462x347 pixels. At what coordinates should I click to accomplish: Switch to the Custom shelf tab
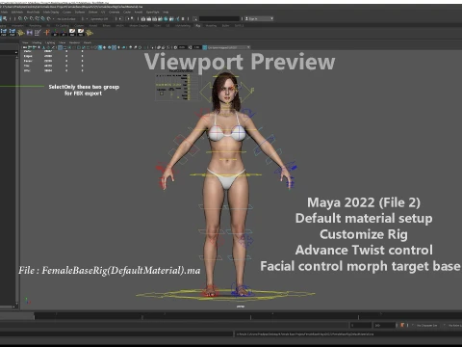(79, 25)
